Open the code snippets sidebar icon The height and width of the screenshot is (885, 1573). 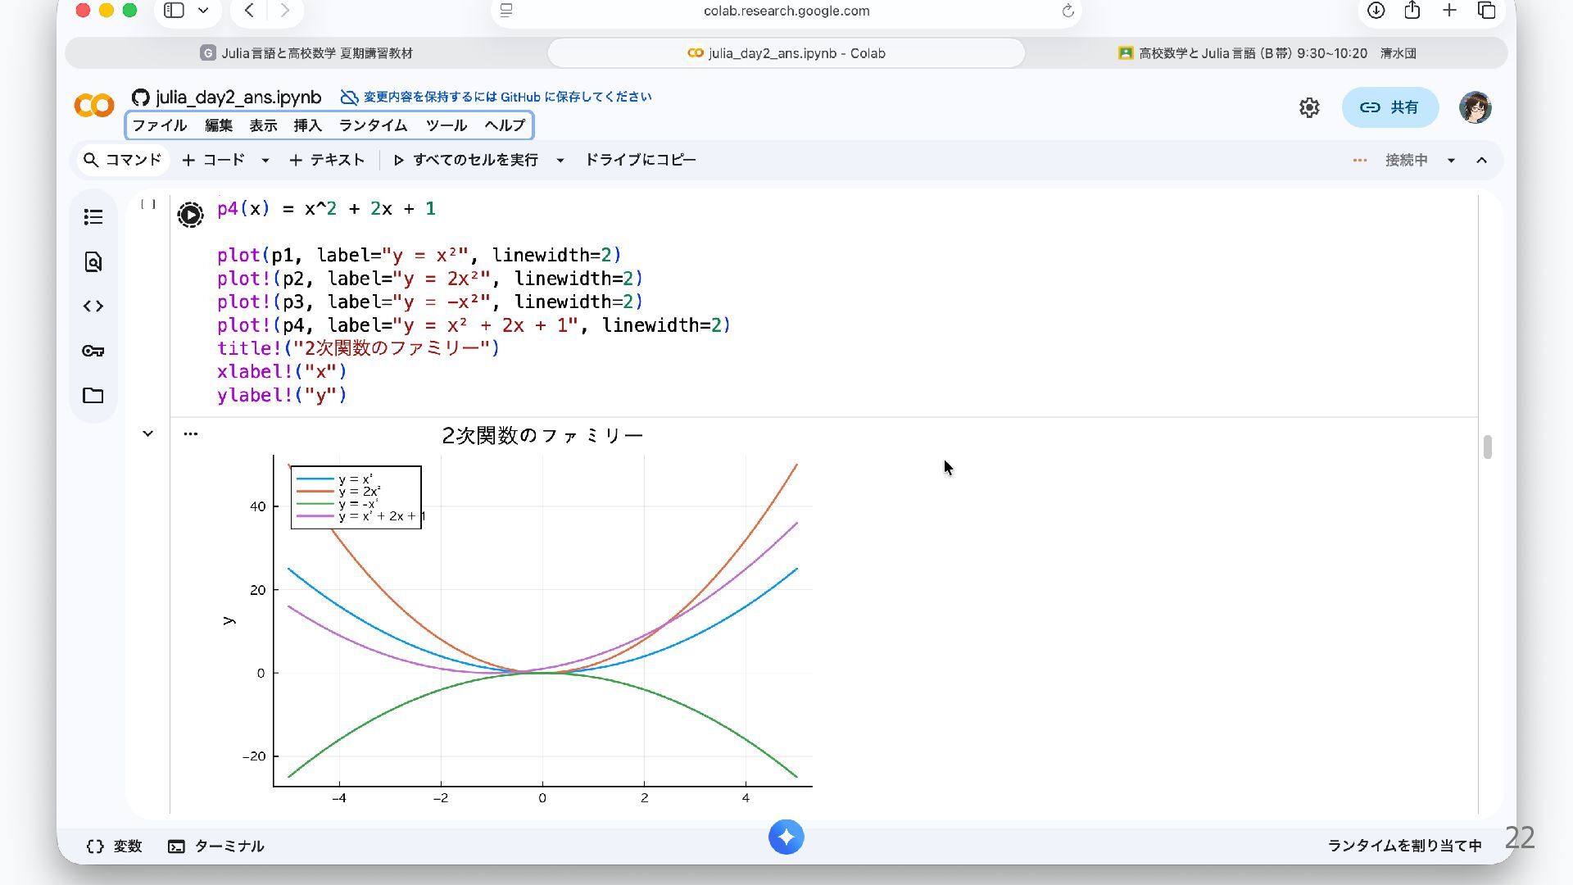[x=93, y=306]
